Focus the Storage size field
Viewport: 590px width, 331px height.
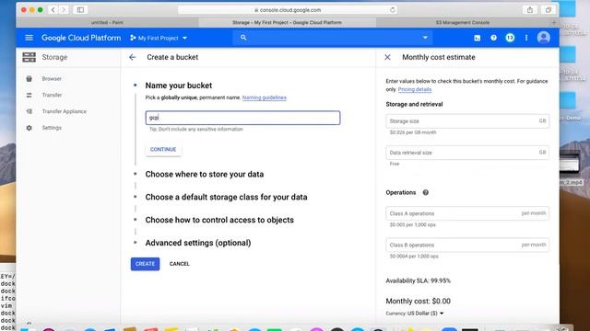pos(467,120)
